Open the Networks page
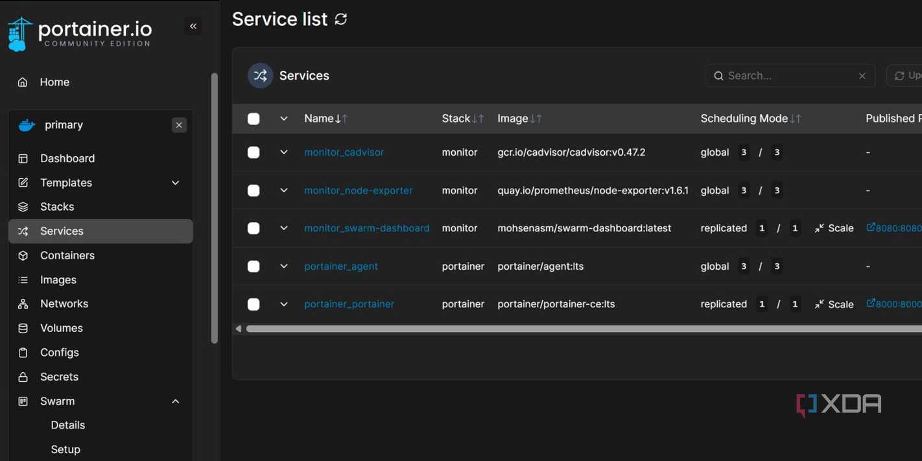This screenshot has height=461, width=922. pyautogui.click(x=64, y=304)
